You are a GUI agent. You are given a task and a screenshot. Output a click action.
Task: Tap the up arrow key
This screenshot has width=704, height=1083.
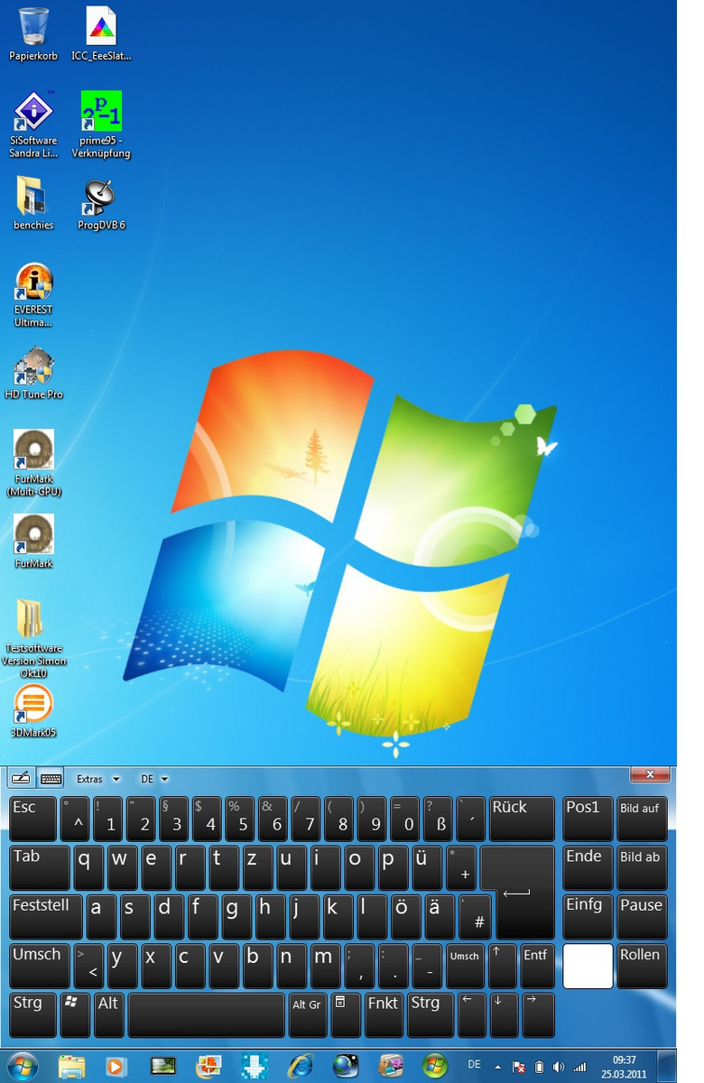[x=503, y=966]
